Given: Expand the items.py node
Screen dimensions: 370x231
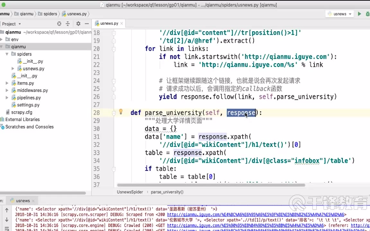Looking at the screenshot, I should [x=7, y=83].
